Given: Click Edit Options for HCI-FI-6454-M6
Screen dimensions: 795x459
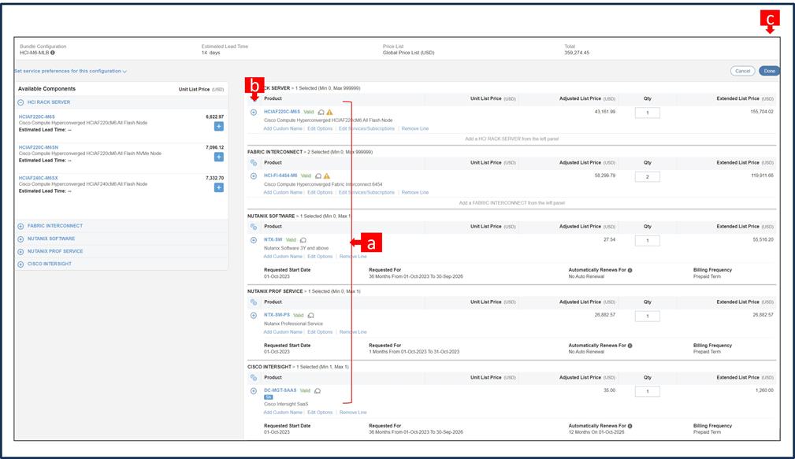Looking at the screenshot, I should pyautogui.click(x=320, y=193).
